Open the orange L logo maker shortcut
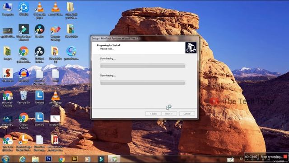The height and width of the screenshot is (163, 289). pyautogui.click(x=23, y=143)
